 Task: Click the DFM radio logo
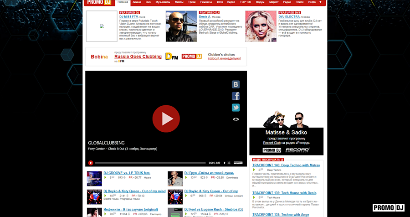pos(171,57)
